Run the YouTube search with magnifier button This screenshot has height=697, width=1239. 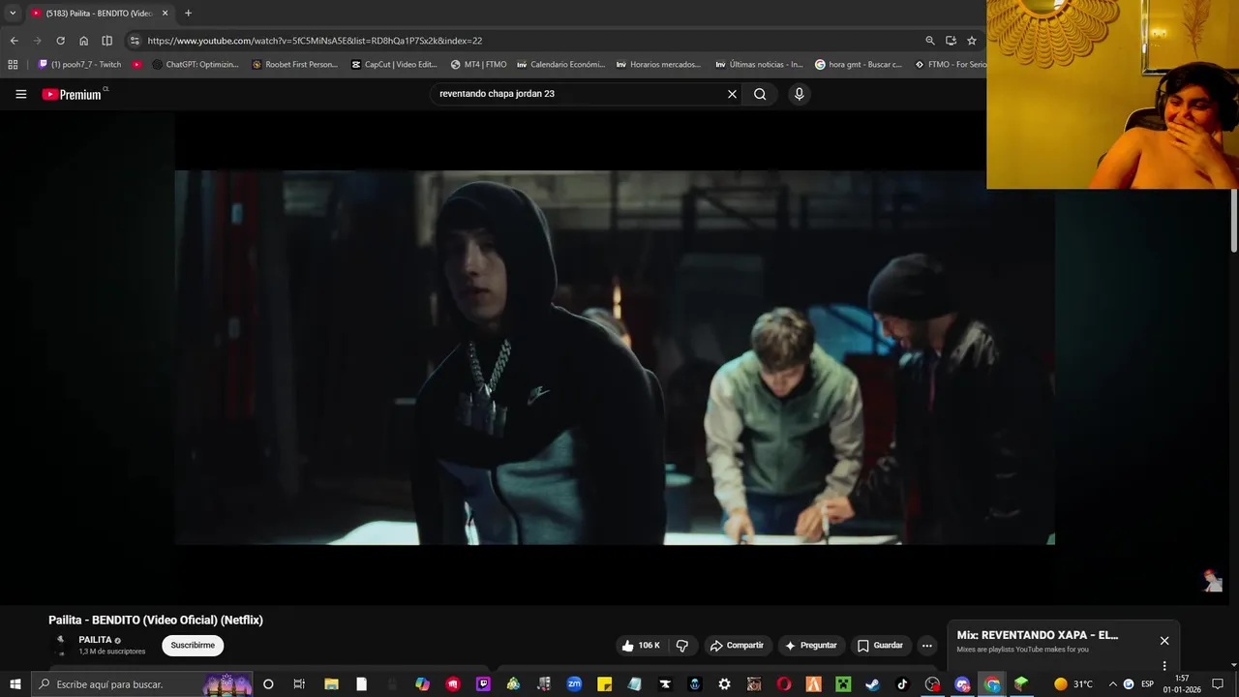(x=760, y=94)
